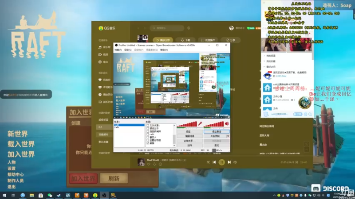355x199 pixels.
Task: Check the third source checkbox in OBS sources
Action: pos(148,131)
